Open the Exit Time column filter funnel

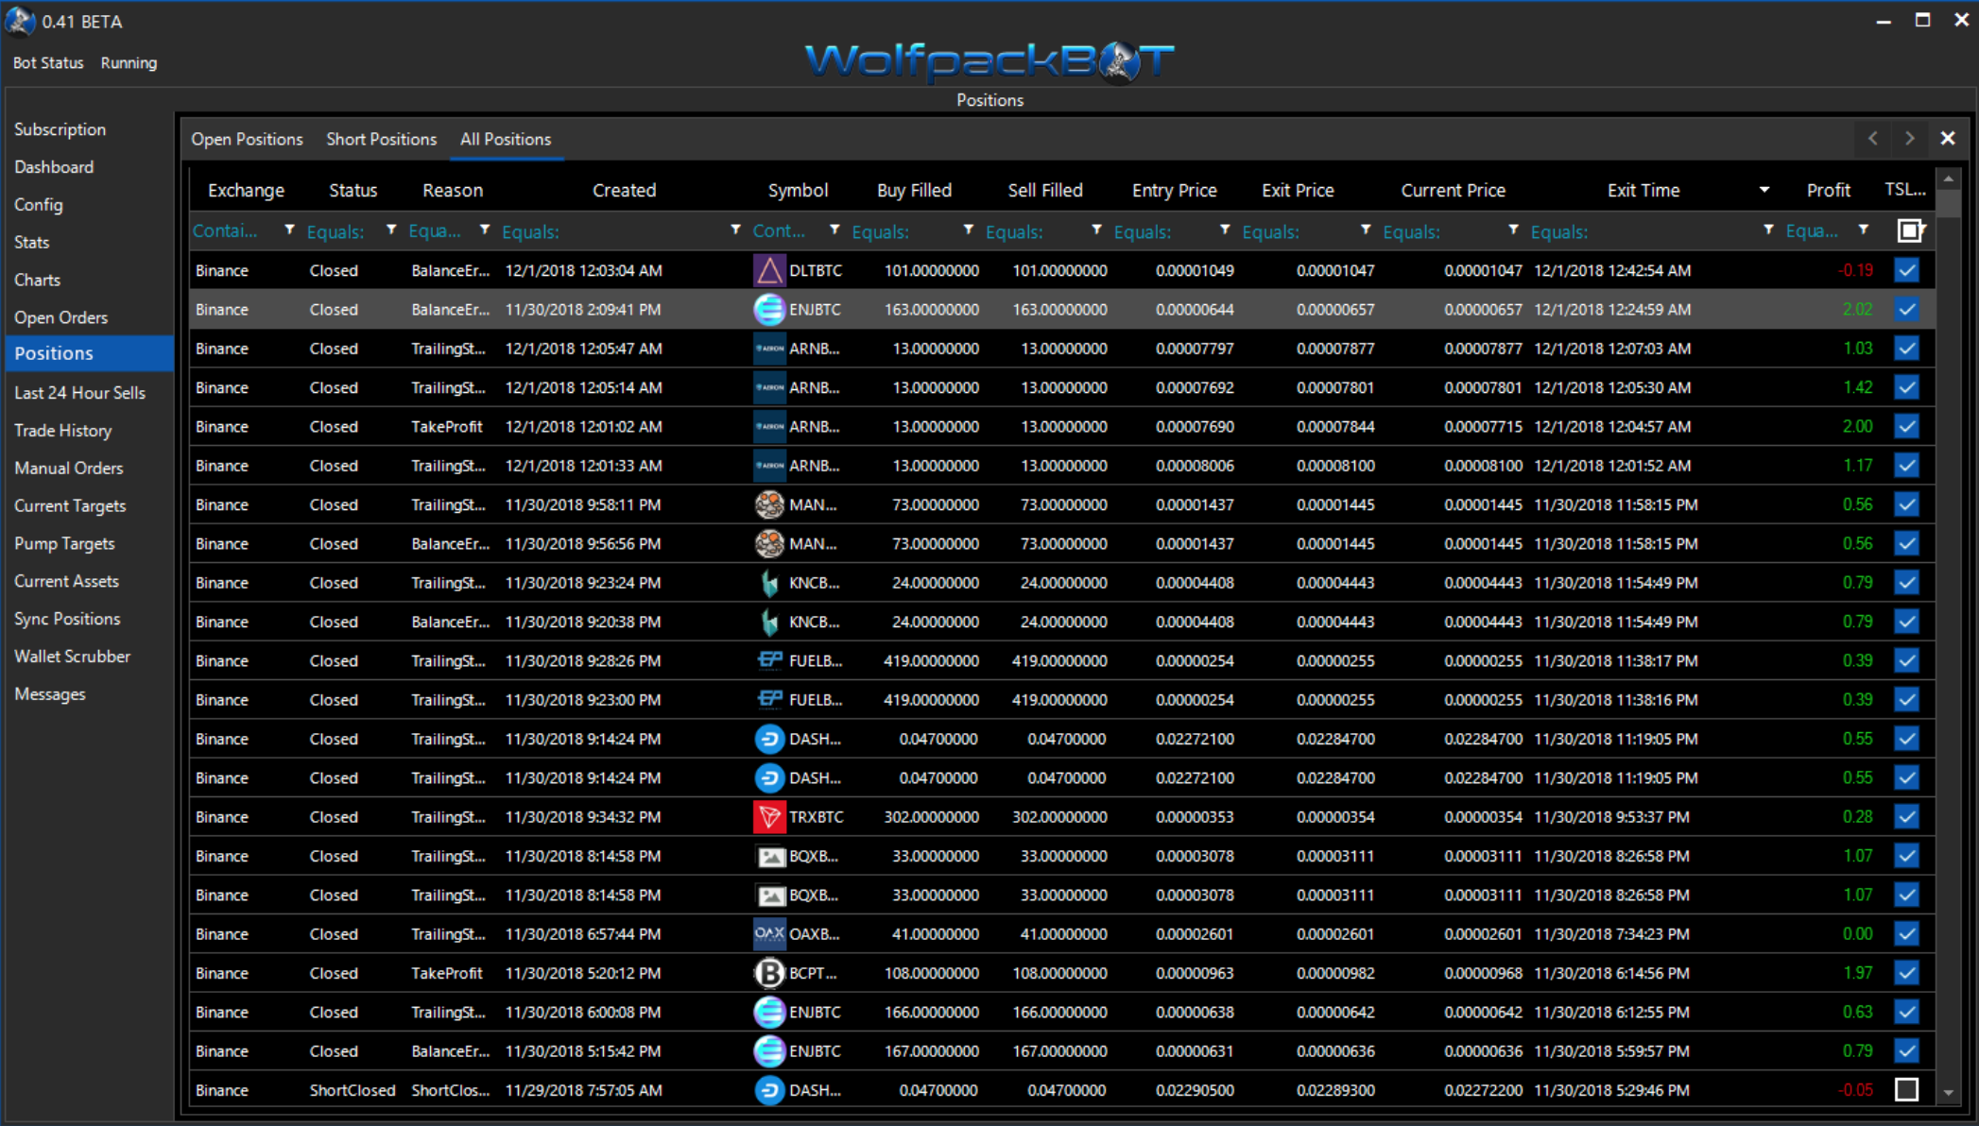click(1768, 230)
